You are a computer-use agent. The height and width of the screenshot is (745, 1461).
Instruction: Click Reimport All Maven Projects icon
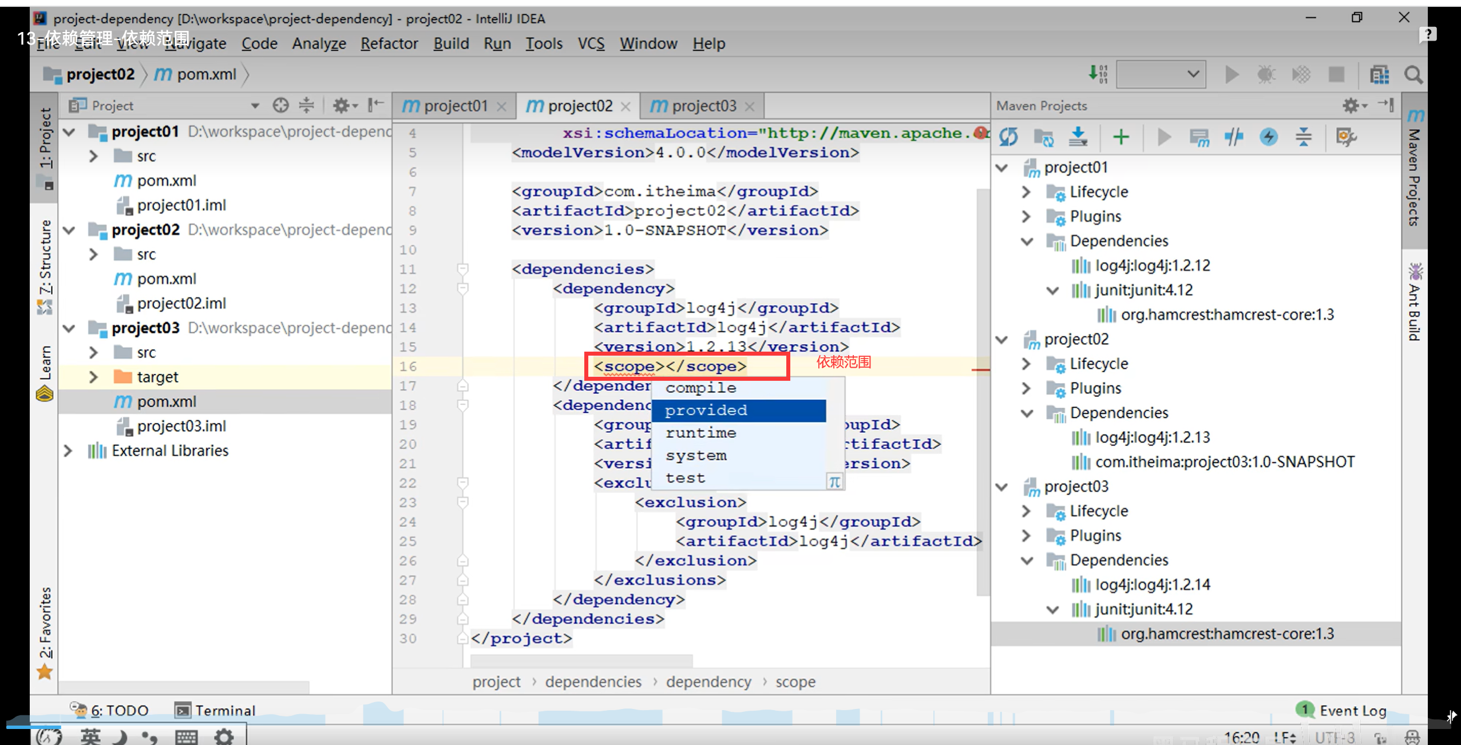pos(1008,137)
